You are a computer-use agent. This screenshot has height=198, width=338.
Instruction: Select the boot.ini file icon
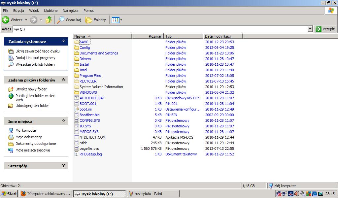[77, 109]
